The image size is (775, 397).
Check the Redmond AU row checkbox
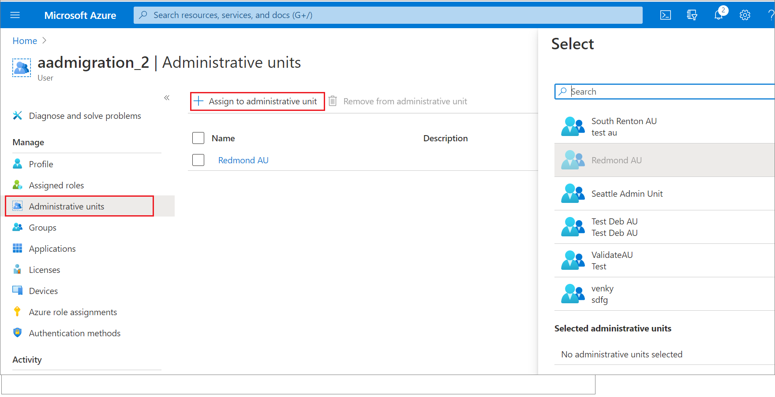point(198,160)
